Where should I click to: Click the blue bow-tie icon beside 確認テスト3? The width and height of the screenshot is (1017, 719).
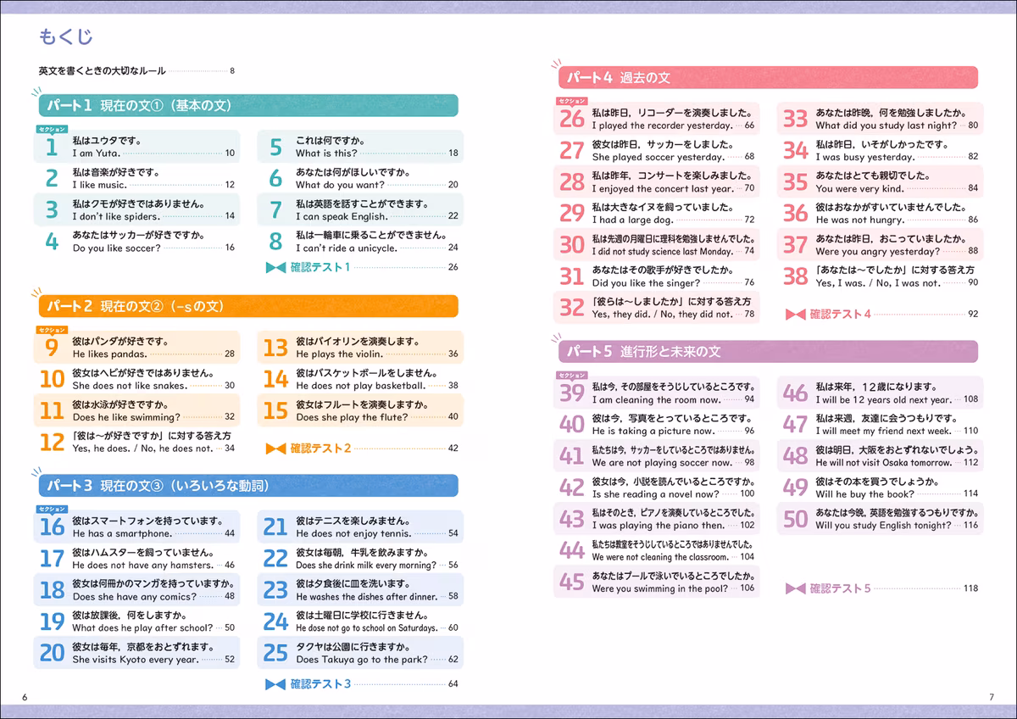275,684
